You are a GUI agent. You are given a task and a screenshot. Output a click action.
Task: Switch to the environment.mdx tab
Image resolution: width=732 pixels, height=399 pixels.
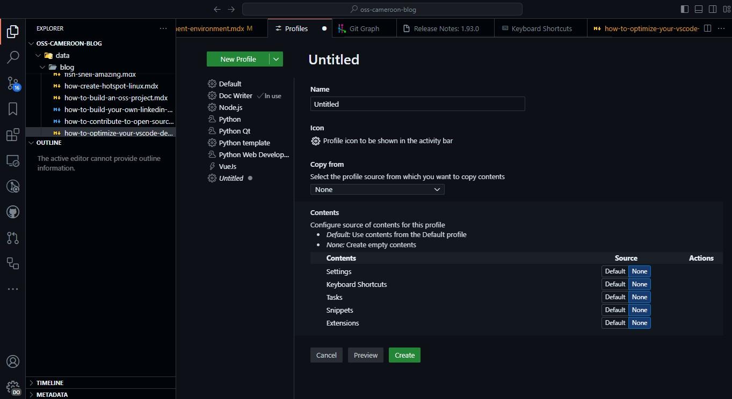(221, 28)
